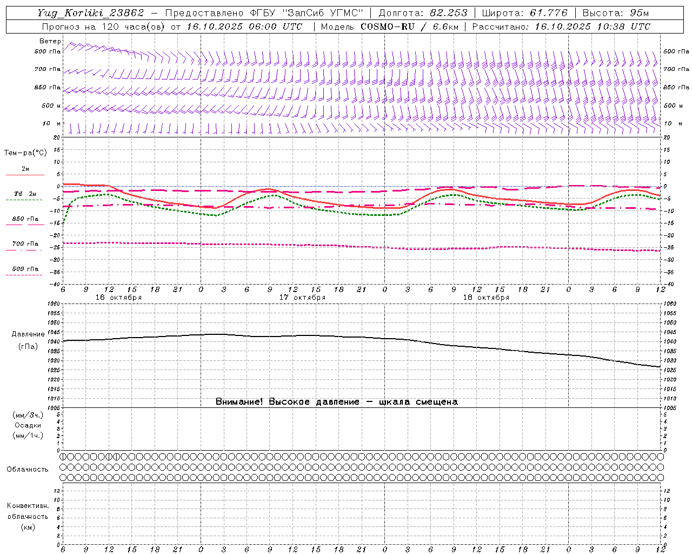Select the Td 2м dew point legend entry

click(25, 194)
